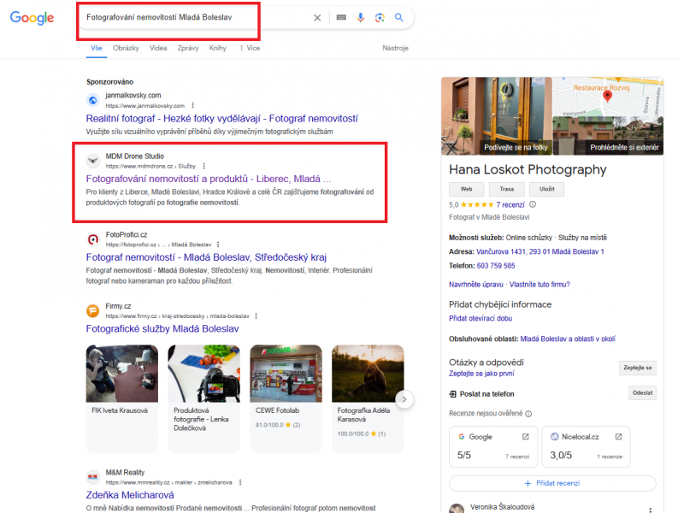
Task: Click the Trasa directions button
Action: click(x=507, y=189)
